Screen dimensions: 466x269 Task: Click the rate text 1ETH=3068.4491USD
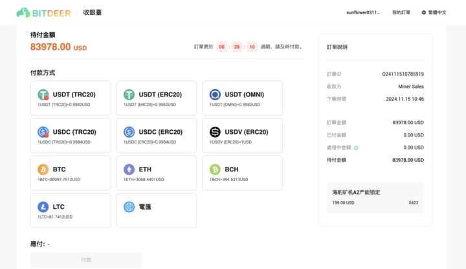click(144, 179)
